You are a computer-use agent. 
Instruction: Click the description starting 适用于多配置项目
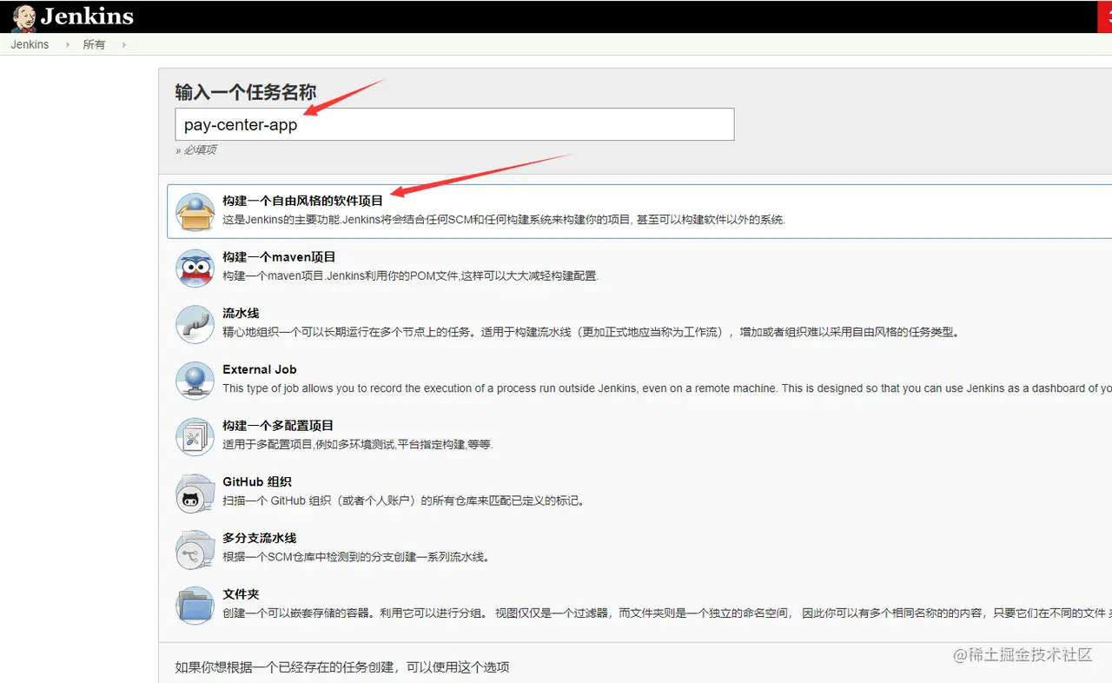pyautogui.click(x=358, y=445)
